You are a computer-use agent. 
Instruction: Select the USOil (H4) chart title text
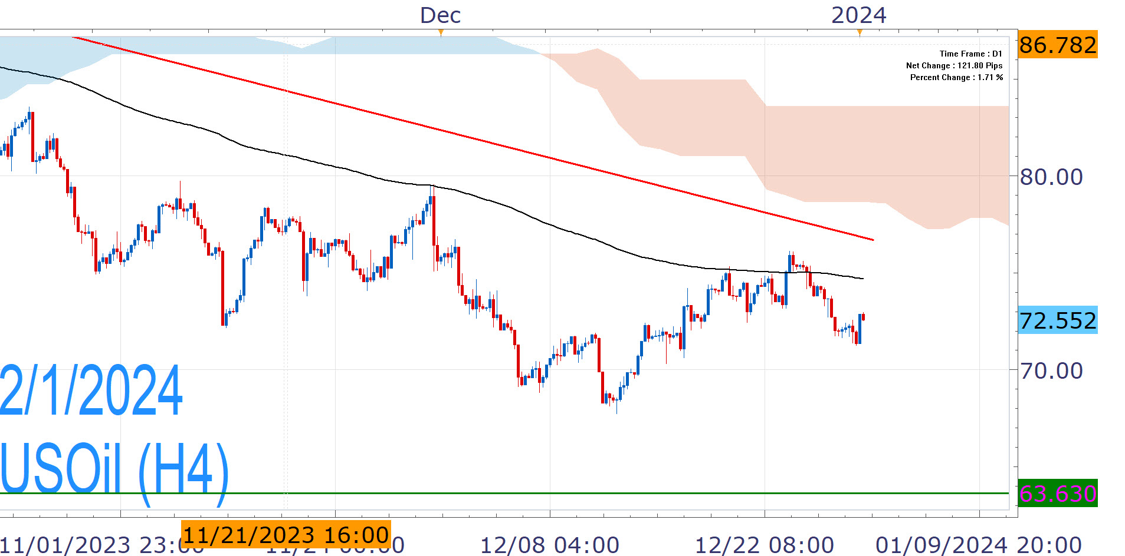point(114,469)
